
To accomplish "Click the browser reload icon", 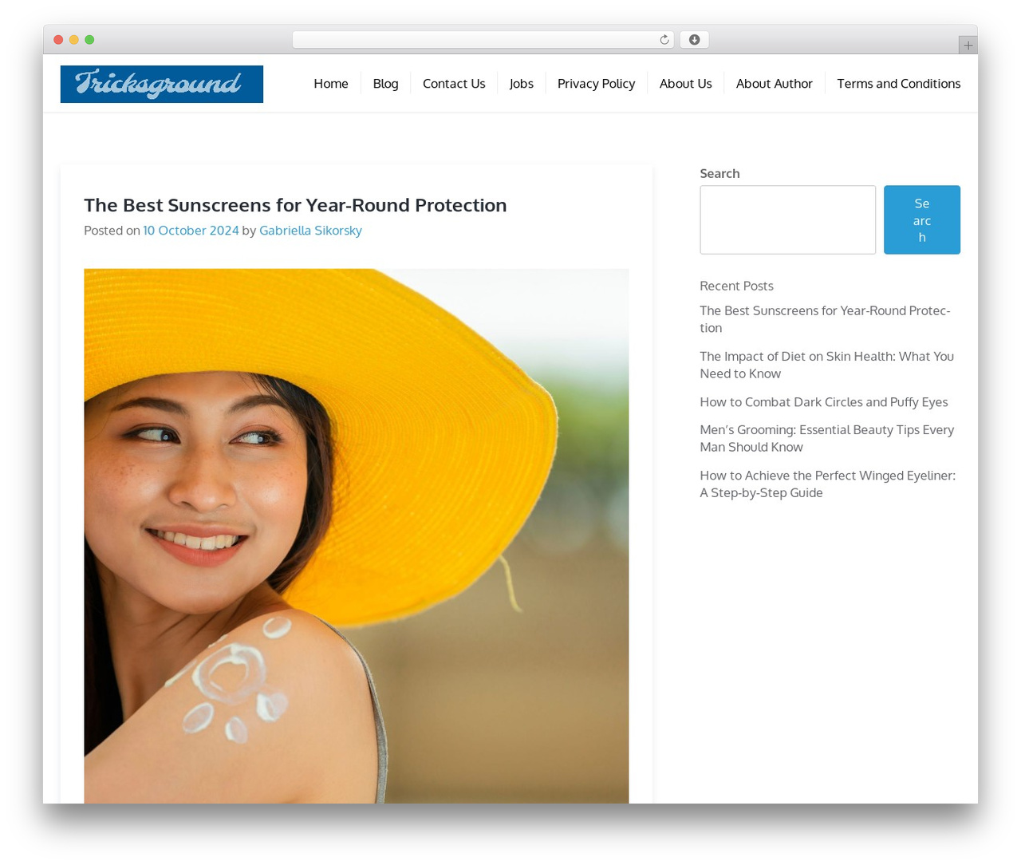I will (664, 40).
